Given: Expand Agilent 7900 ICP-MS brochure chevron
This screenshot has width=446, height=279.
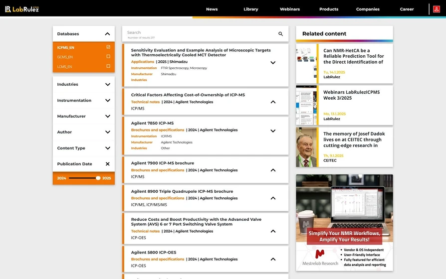Looking at the screenshot, I should click(273, 170).
